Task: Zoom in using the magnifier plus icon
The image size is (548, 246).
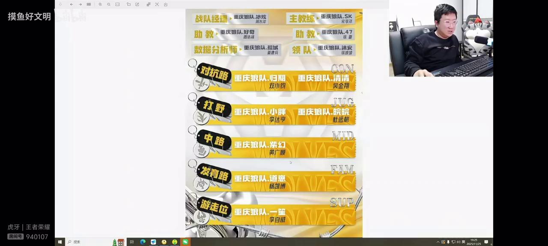Action: (x=100, y=4)
